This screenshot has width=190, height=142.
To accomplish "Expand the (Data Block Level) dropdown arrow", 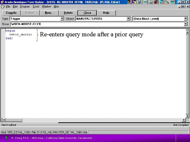I will (186, 19).
